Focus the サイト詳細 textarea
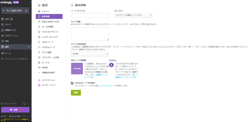This screenshot has height=122, width=249. click(x=90, y=34)
